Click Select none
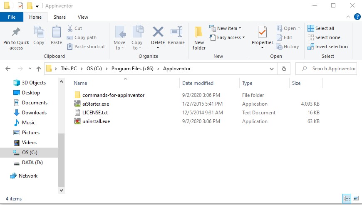Viewport: 362px width, 205px height. (324, 37)
